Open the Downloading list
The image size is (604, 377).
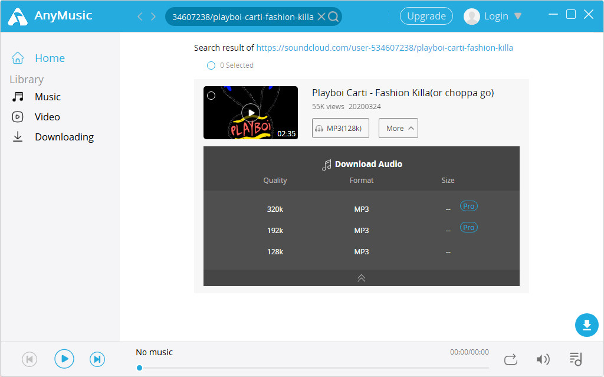pyautogui.click(x=64, y=137)
